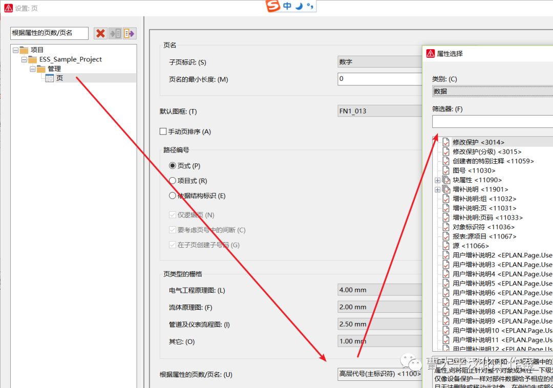Select 用户增补说明10 in property list
The width and height of the screenshot is (553, 388).
pos(502,331)
